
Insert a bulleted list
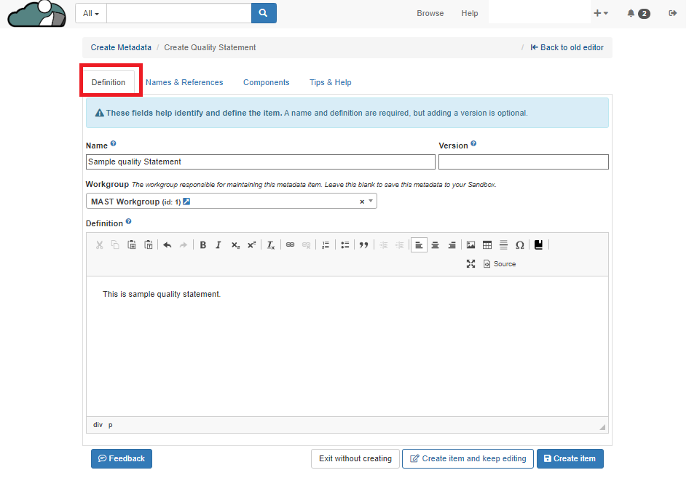345,245
